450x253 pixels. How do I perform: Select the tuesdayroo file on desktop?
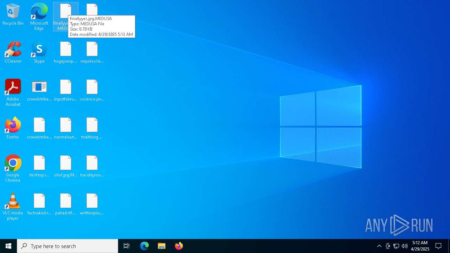[92, 167]
